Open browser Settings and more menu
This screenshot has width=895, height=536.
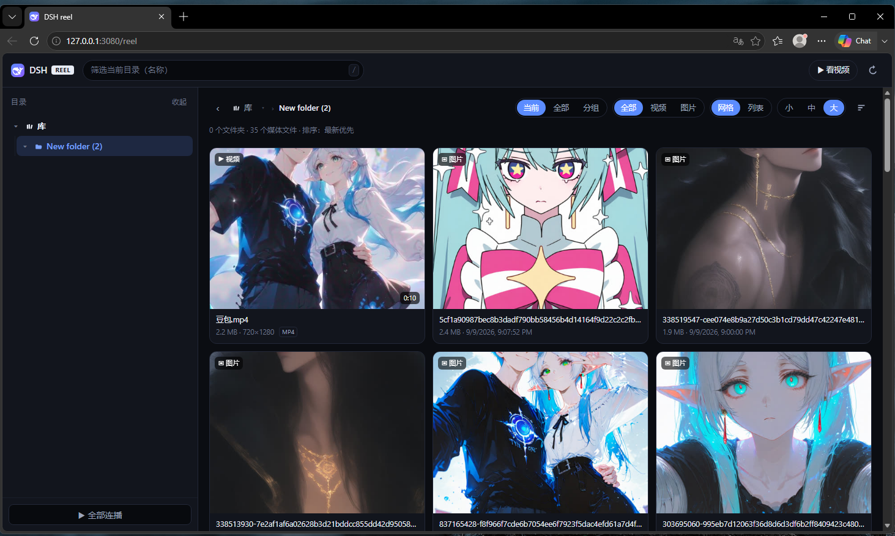pos(822,41)
